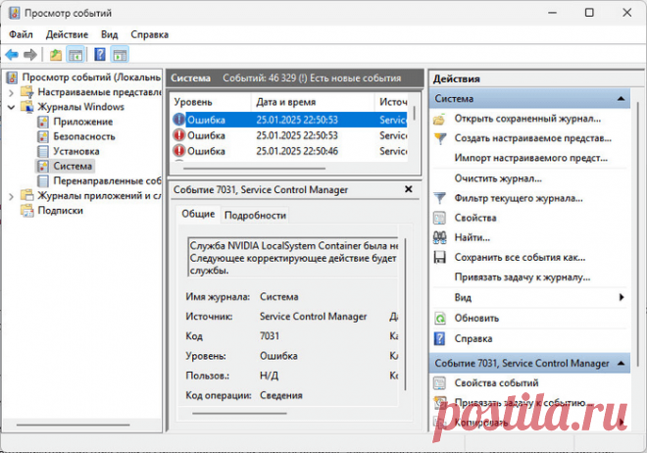Screen dimensions: 647x453
Task: Click the Сведения operation code value
Action: pyautogui.click(x=281, y=395)
